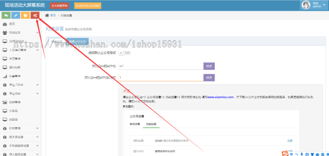
Task: Open settings via the red gears icon
Action: (35, 15)
